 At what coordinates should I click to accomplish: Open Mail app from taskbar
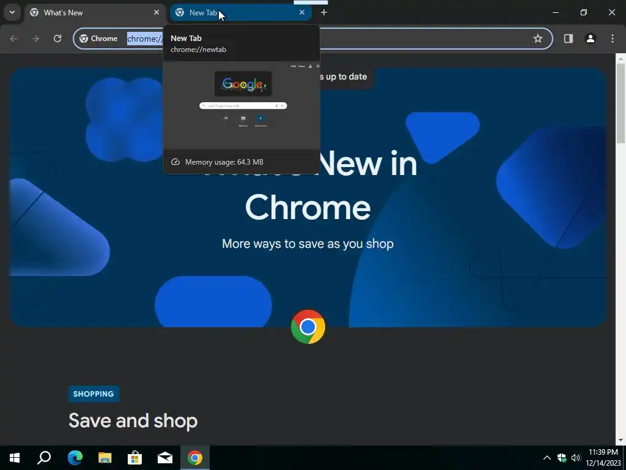[x=165, y=458]
